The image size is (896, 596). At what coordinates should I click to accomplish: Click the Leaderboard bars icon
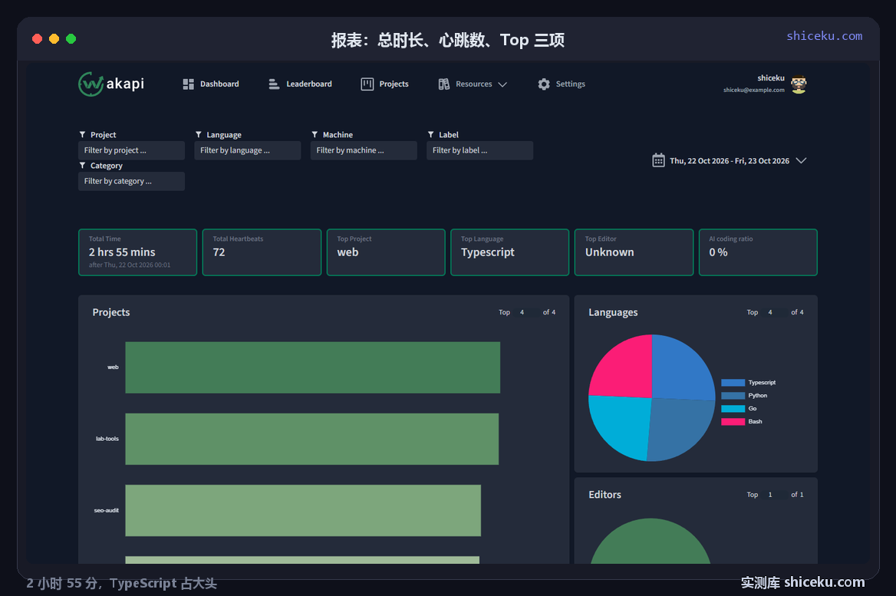275,84
